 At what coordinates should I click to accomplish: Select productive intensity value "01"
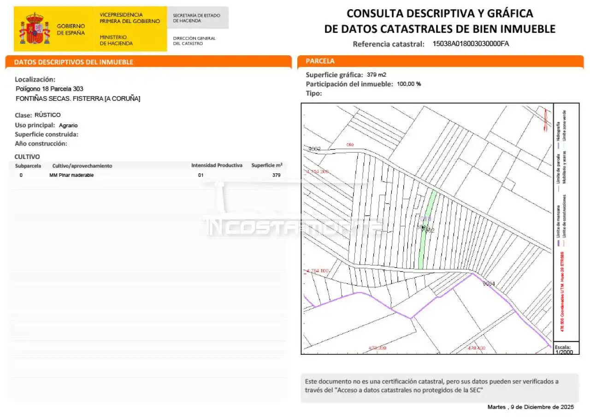click(201, 175)
